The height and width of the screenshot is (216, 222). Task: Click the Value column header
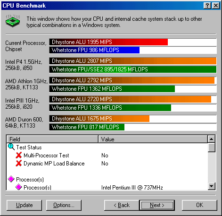[153, 139]
